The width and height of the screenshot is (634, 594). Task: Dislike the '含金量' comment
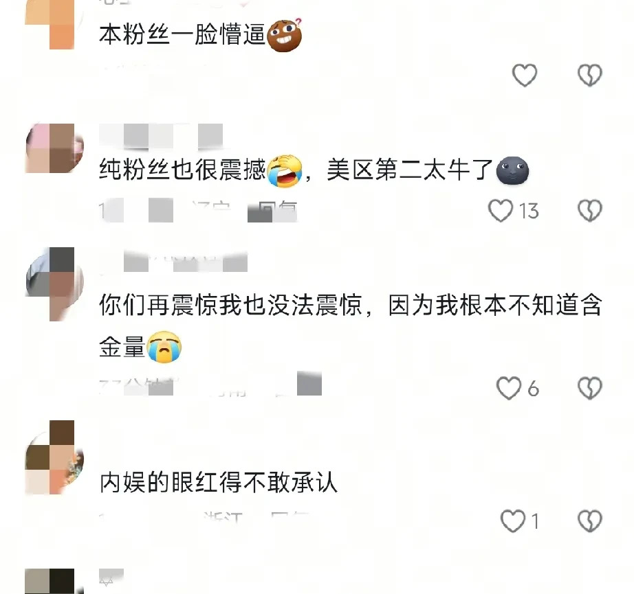(590, 388)
